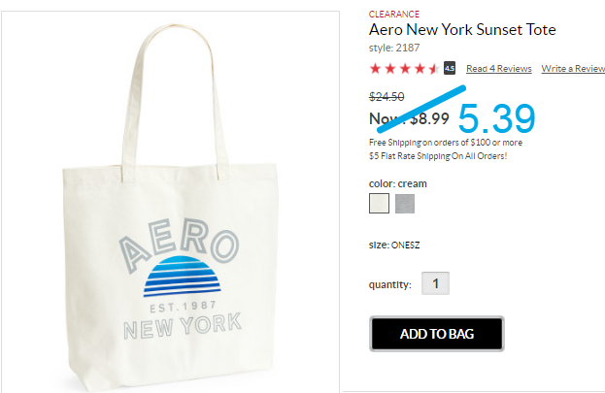Open the Write a Review link
This screenshot has height=393, width=605.
pos(573,69)
